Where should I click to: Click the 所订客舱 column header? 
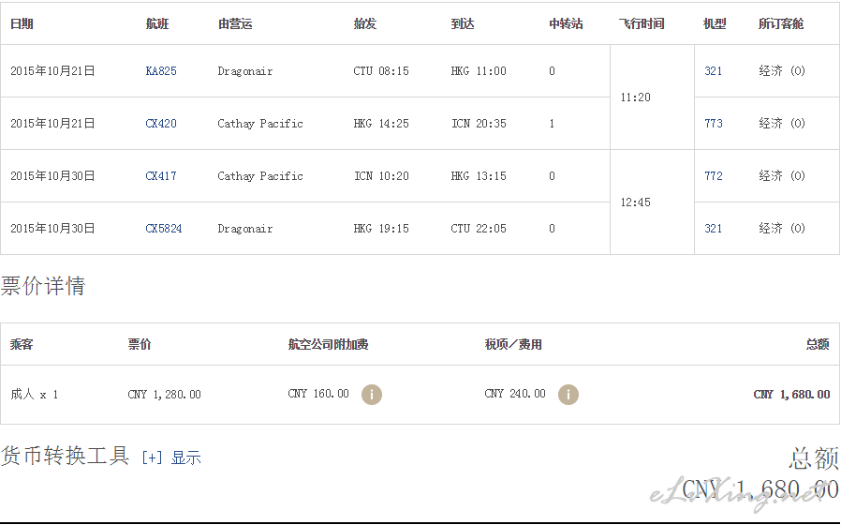pyautogui.click(x=781, y=24)
